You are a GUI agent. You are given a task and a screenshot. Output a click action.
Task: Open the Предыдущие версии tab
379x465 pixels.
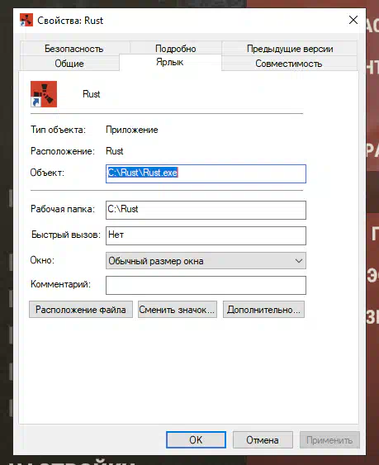[290, 49]
